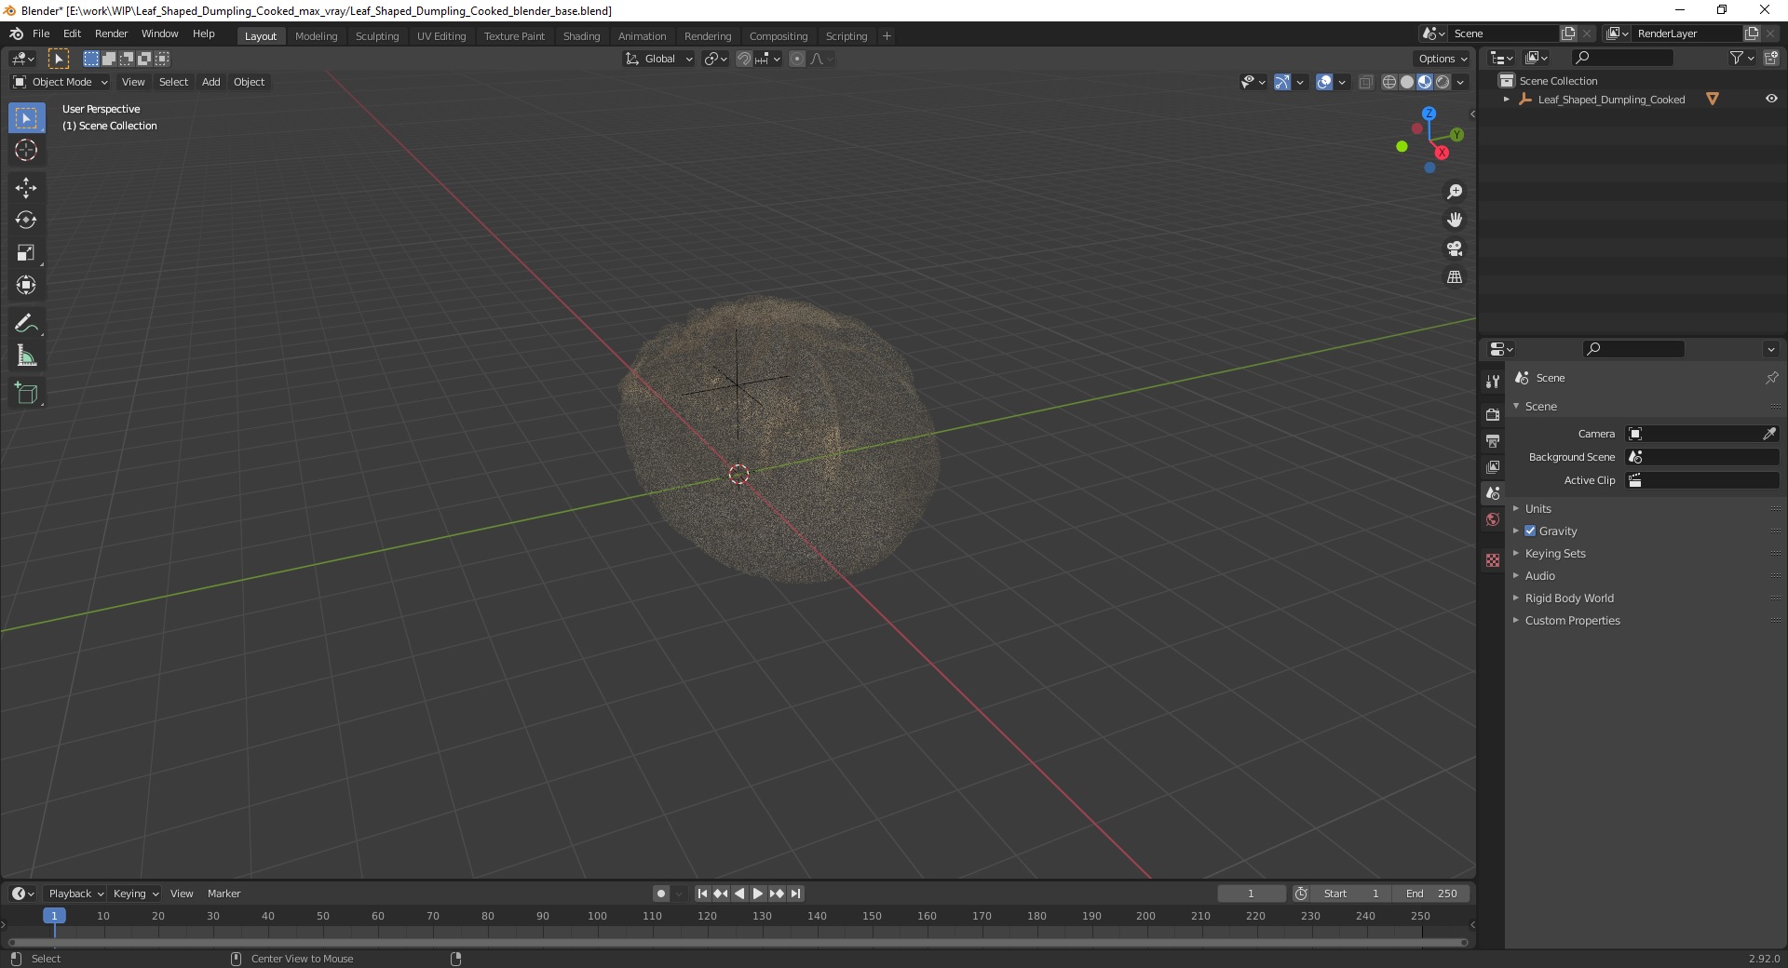Switch to rendered viewport shading
Image resolution: width=1788 pixels, height=968 pixels.
point(1443,82)
